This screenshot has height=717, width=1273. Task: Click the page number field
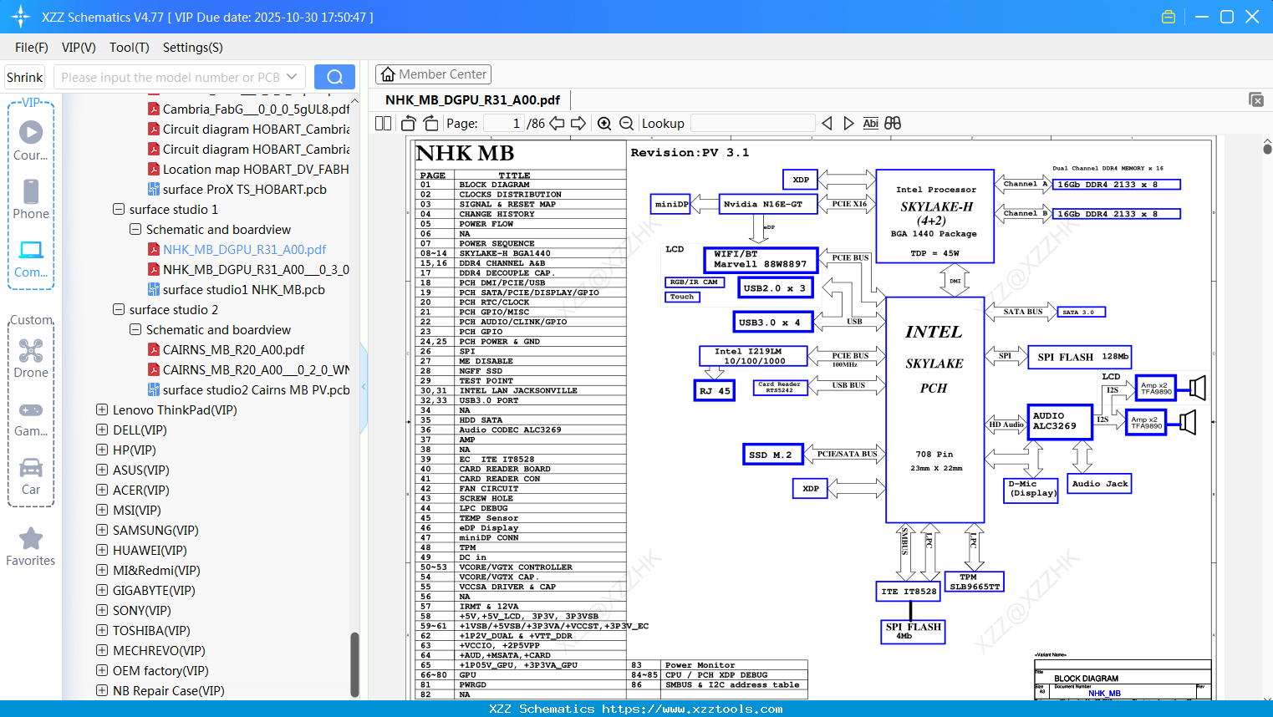pos(503,123)
